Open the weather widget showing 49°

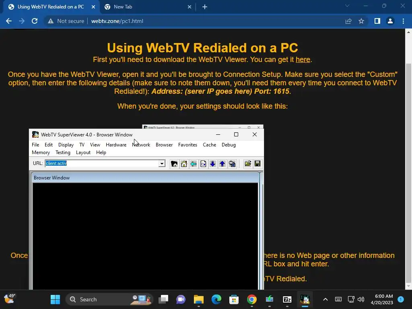pyautogui.click(x=10, y=299)
